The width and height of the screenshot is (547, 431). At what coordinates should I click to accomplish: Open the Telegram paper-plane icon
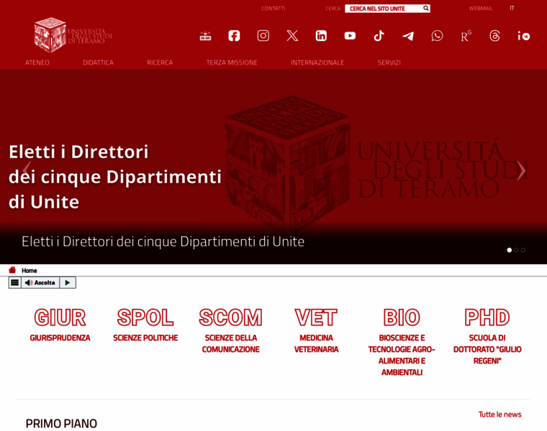coord(408,36)
